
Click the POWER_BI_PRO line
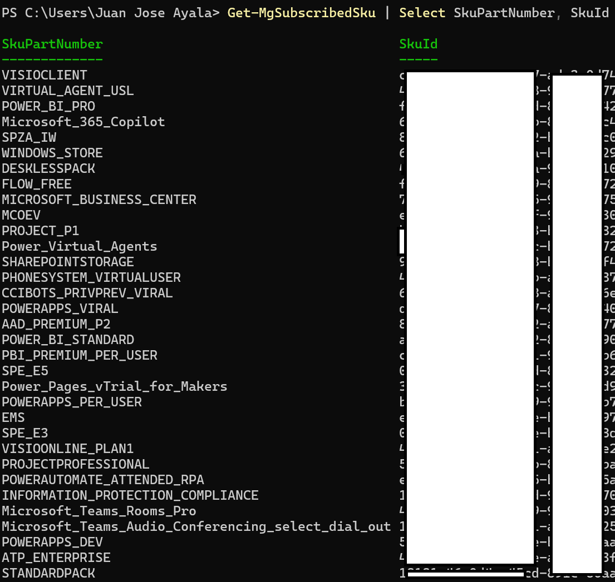(48, 106)
